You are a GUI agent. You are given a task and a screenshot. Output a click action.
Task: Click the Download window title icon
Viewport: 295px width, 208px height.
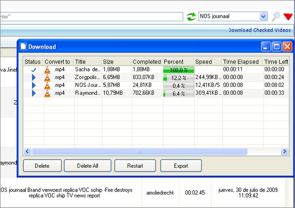click(23, 46)
